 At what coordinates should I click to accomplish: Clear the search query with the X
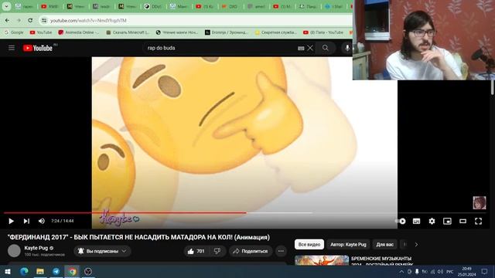310,48
